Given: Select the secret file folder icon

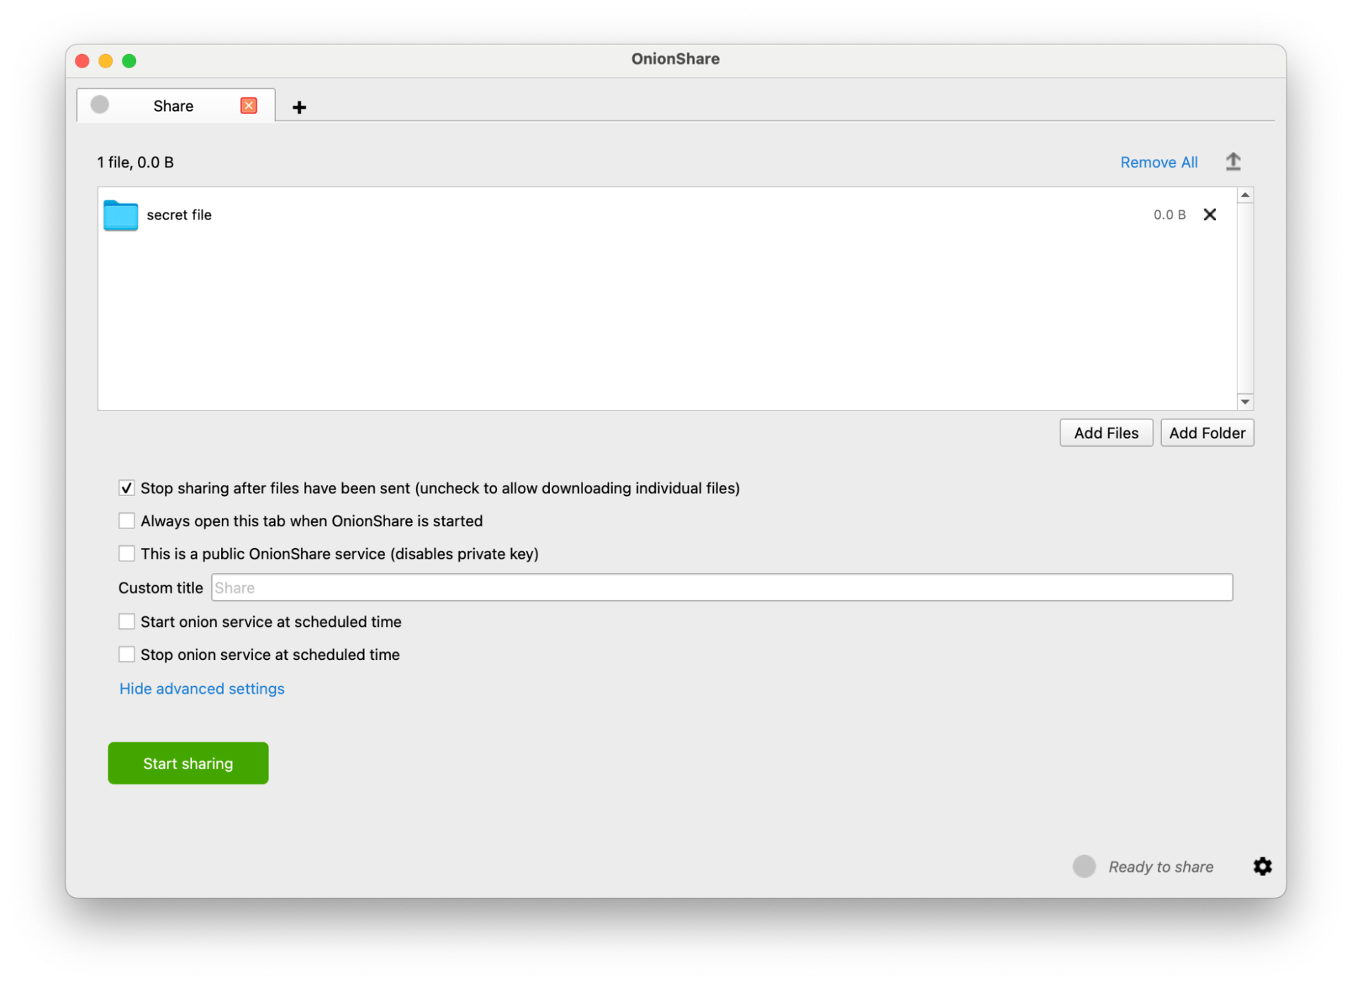Looking at the screenshot, I should click(120, 215).
